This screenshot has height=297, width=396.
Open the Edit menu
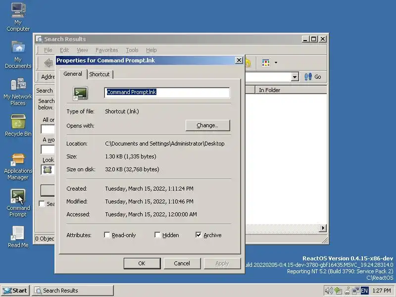(x=64, y=50)
